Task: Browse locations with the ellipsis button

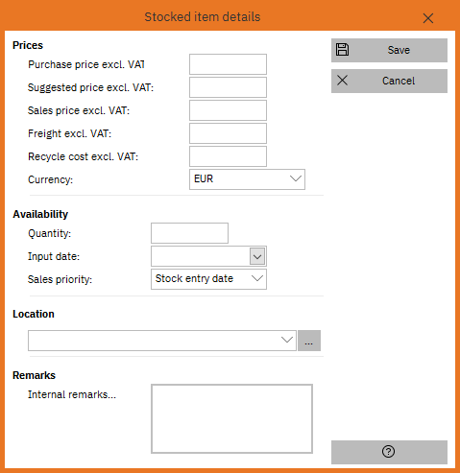Action: point(309,341)
